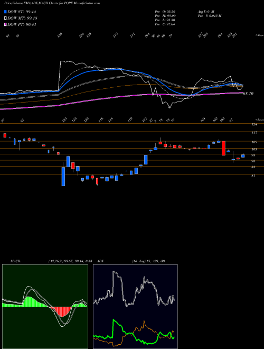Click the 117 price axis label
The image size is (264, 349).
pyautogui.click(x=254, y=133)
